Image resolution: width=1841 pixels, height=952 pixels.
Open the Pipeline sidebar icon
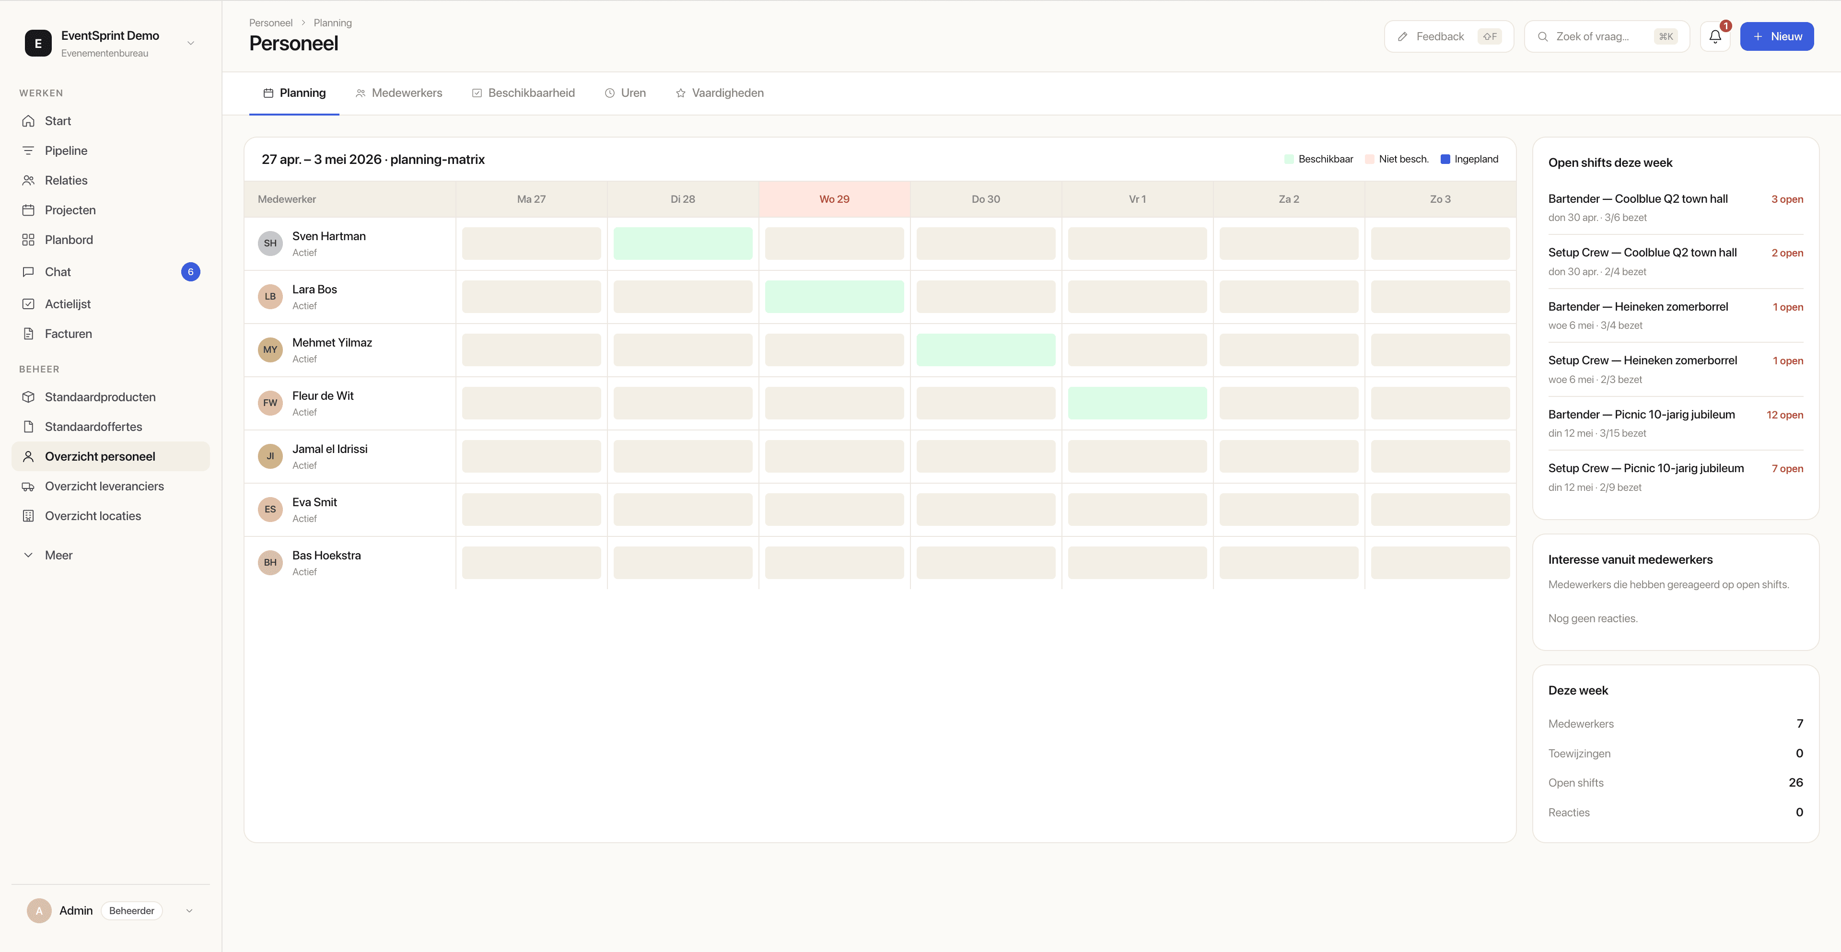pyautogui.click(x=29, y=151)
